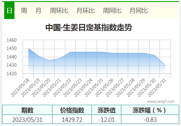The height and width of the screenshot is (126, 181).
Task: Click the 期数 column header
Action: point(27,110)
